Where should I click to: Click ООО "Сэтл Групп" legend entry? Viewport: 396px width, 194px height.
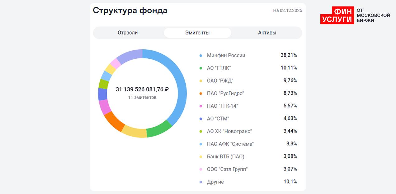coord(227,169)
